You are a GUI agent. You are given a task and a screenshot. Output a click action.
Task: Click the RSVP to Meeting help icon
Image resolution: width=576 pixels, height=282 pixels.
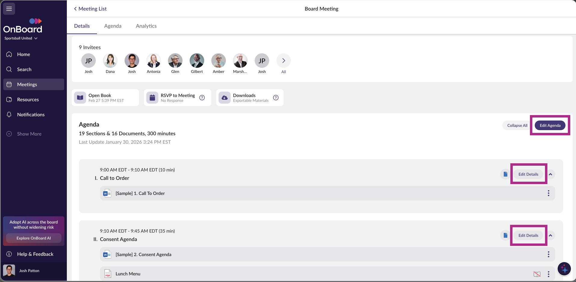click(x=202, y=98)
